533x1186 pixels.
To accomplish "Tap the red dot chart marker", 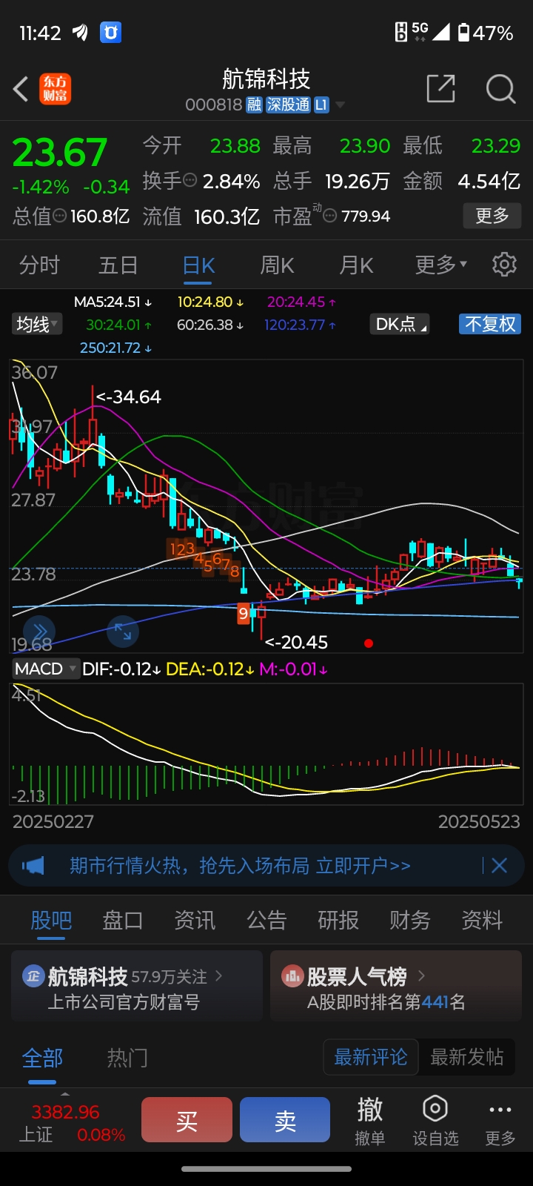I will click(369, 643).
